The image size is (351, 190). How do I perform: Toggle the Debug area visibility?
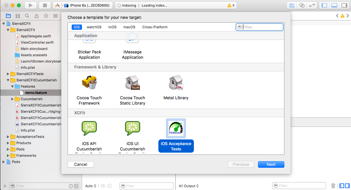tap(334, 5)
